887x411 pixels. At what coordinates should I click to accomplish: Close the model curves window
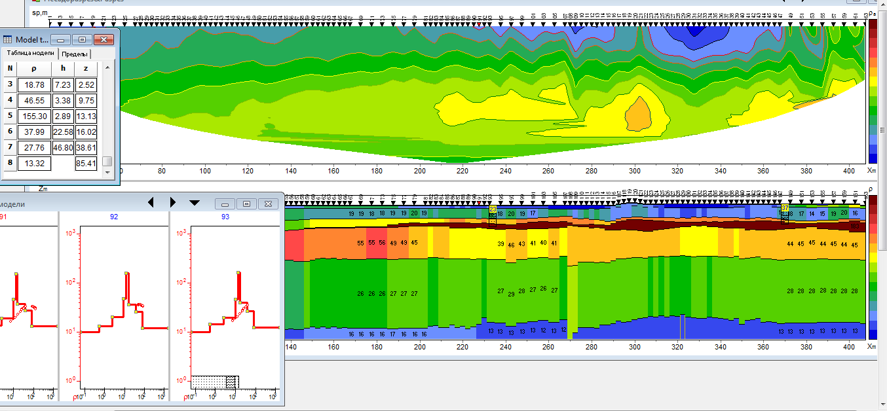(268, 204)
